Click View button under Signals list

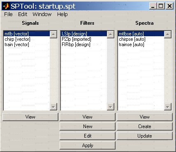tap(30, 117)
